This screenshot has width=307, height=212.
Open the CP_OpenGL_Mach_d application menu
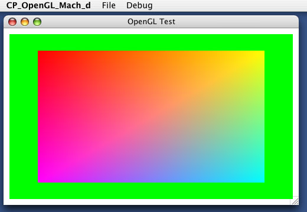coord(48,5)
